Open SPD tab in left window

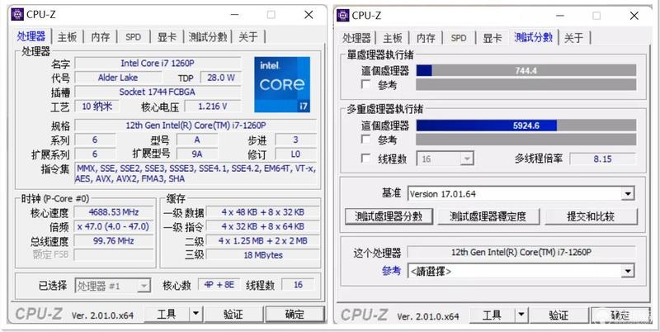coord(133,37)
